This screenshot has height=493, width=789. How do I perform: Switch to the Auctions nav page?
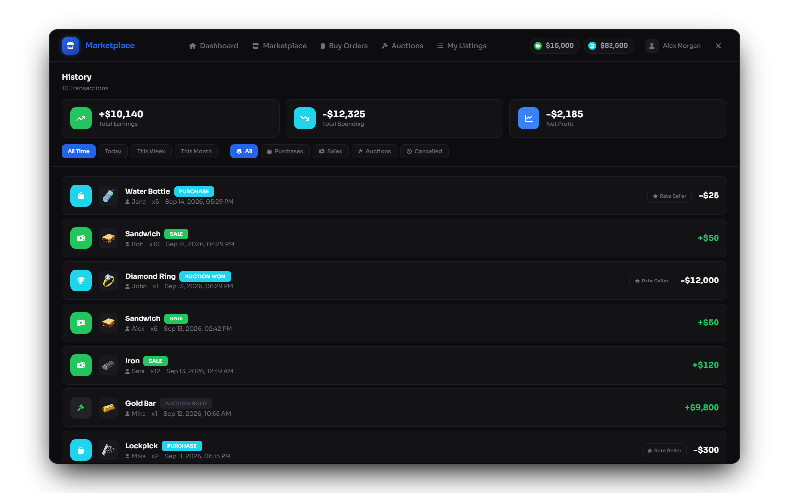(402, 46)
